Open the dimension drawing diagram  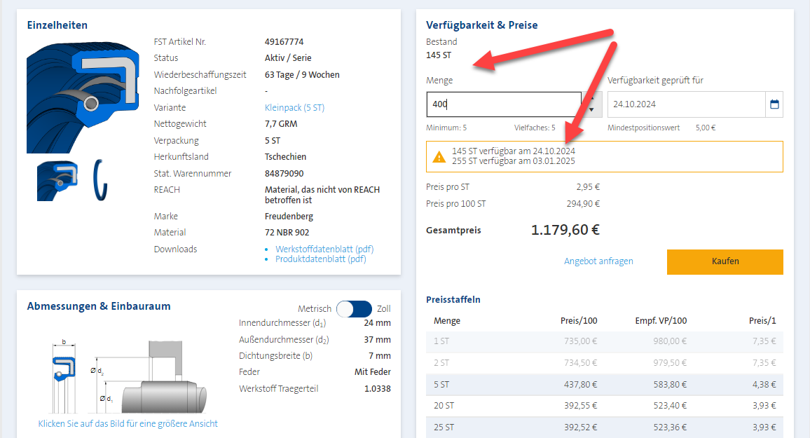pos(128,376)
